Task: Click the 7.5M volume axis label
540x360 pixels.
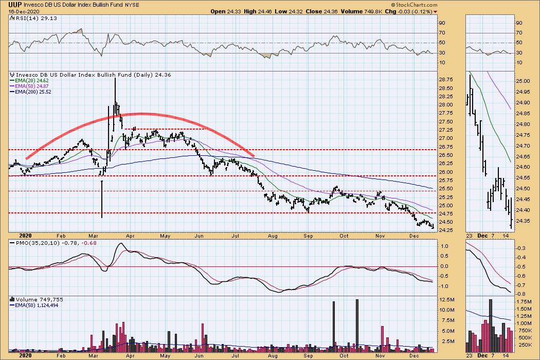Action: [448, 320]
